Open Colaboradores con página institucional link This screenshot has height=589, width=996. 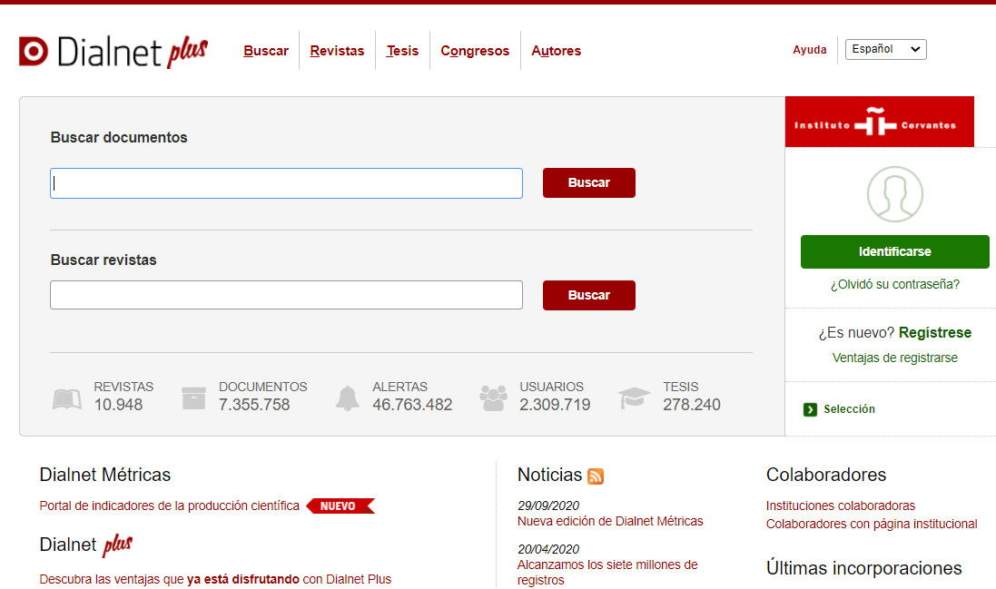872,525
